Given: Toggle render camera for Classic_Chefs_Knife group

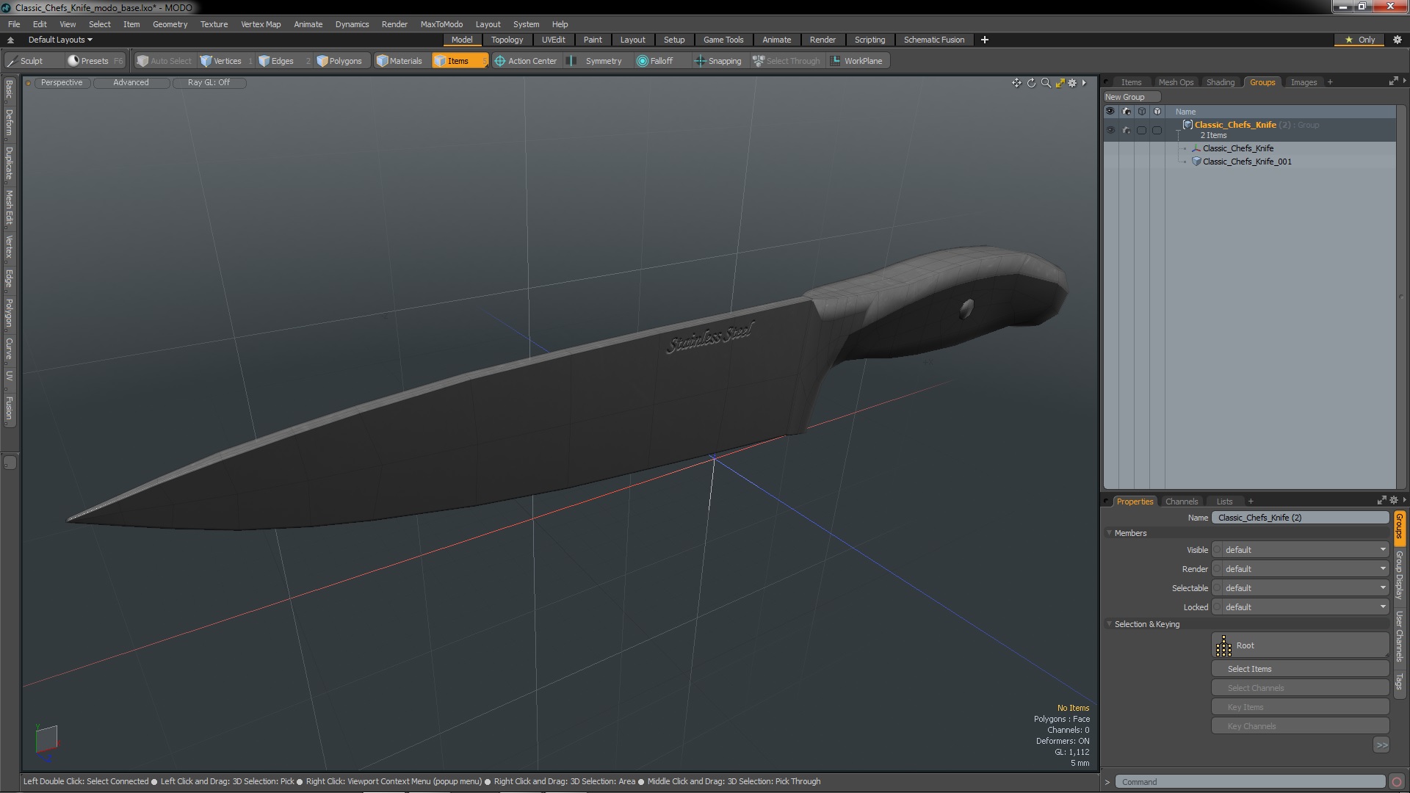Looking at the screenshot, I should click(x=1127, y=130).
